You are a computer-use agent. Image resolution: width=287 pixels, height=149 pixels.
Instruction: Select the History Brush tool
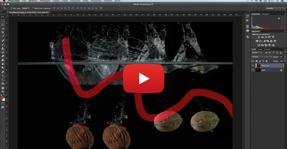3,52
